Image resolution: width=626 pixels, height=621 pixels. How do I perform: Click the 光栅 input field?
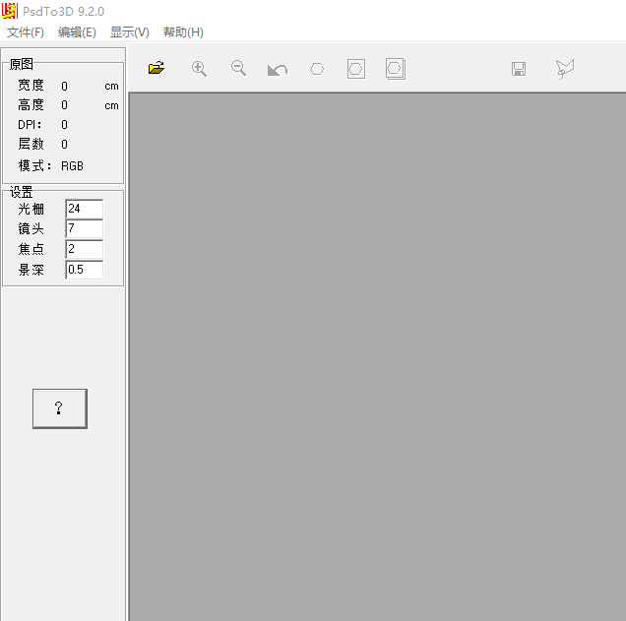coord(84,209)
